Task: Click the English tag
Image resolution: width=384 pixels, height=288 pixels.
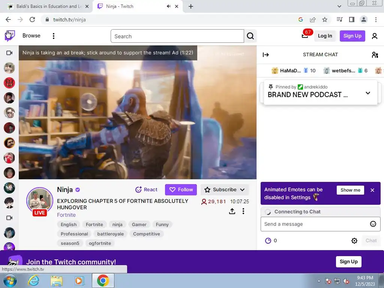Action: (x=69, y=225)
